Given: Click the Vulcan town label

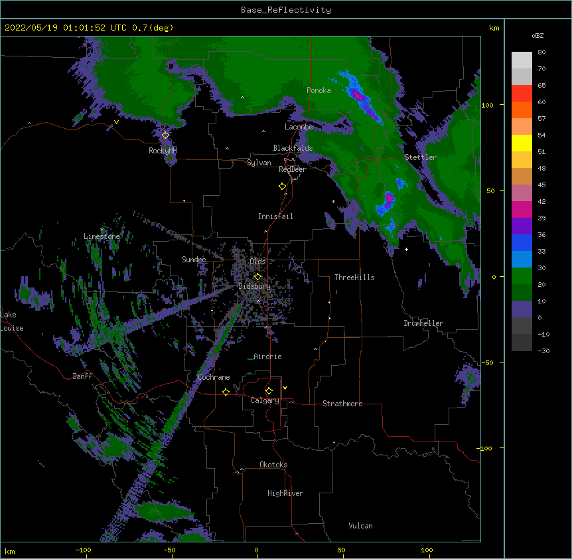Looking at the screenshot, I should click(360, 526).
